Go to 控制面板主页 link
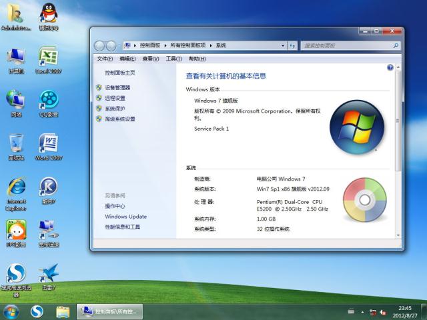This screenshot has height=320, width=427. click(x=120, y=73)
